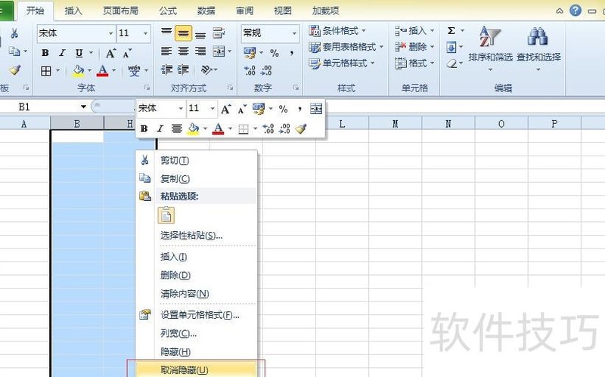The width and height of the screenshot is (605, 377).
Task: Open the ribbon font name dropdown
Action: coord(110,33)
